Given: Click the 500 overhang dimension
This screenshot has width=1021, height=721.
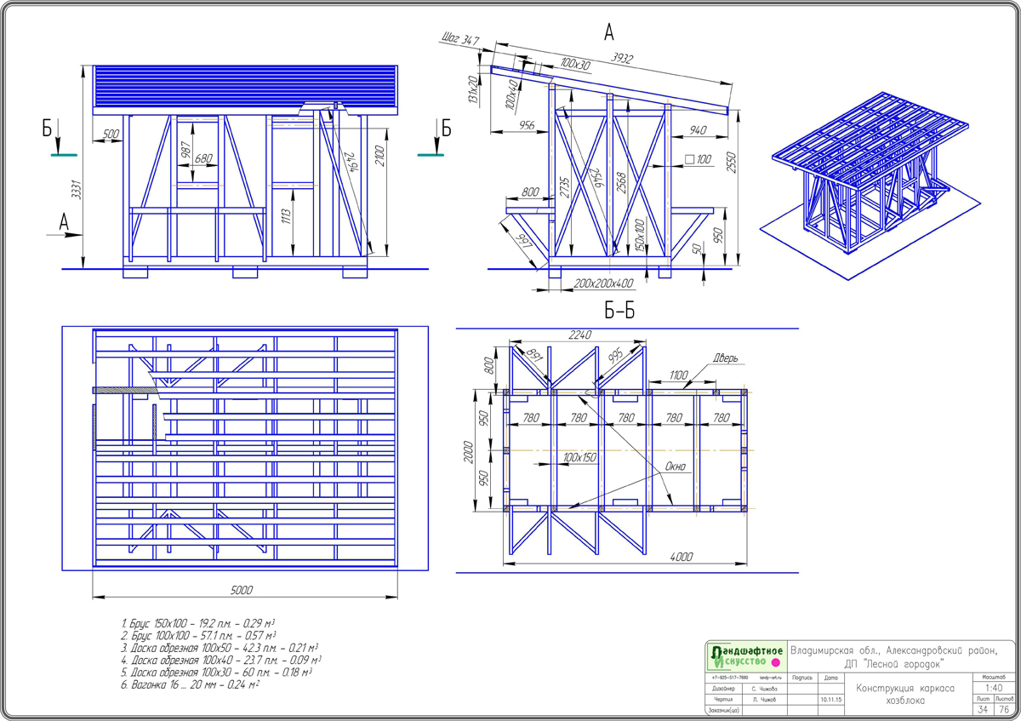Looking at the screenshot, I should pyautogui.click(x=110, y=134).
